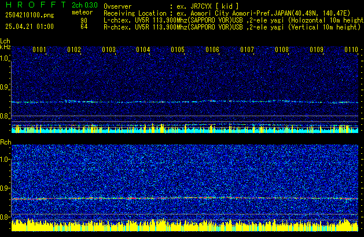Click the meteor count value 90
The image size is (364, 237).
point(84,20)
